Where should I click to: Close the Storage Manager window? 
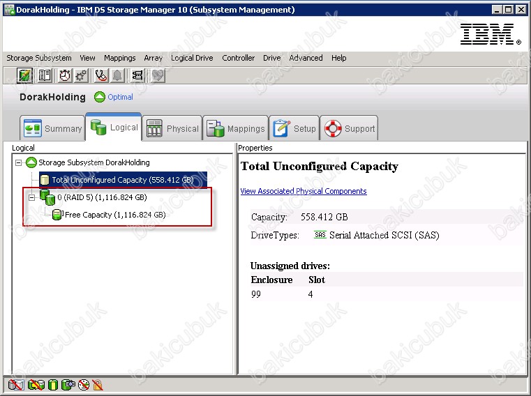pos(521,10)
